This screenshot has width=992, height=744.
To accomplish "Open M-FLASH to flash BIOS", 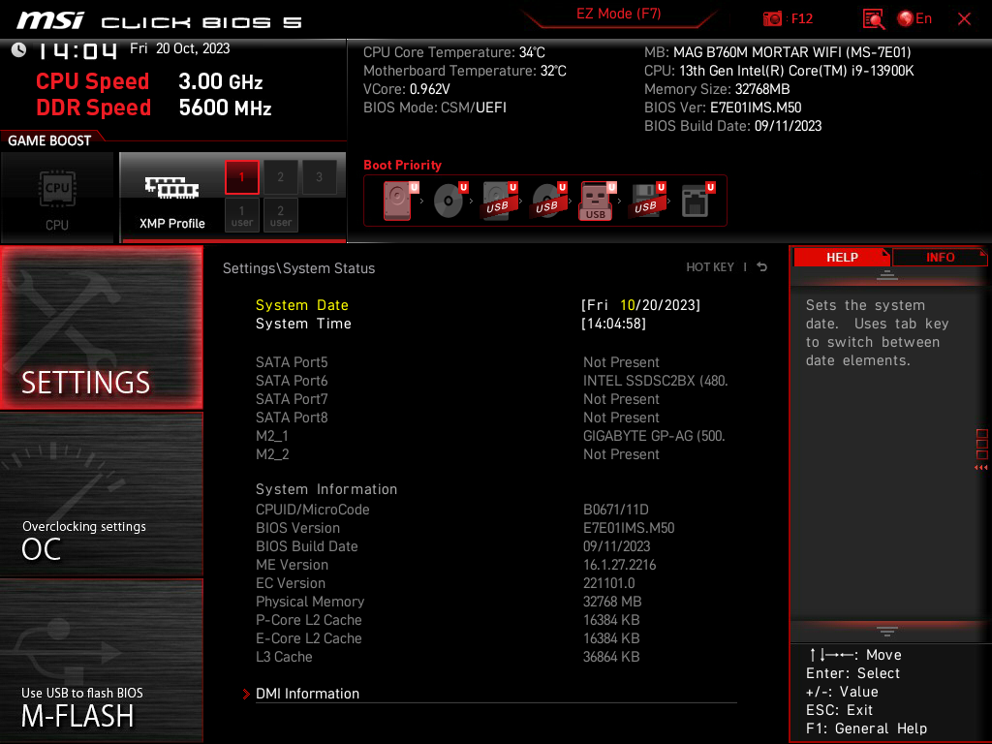I will click(x=101, y=661).
